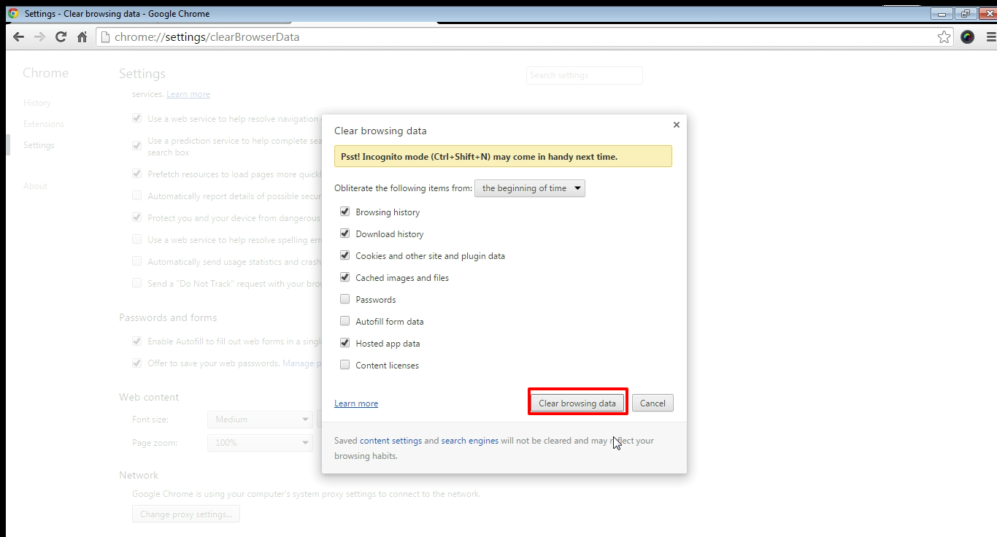Viewport: 997px width, 537px height.
Task: Open About in Chrome sidebar
Action: [x=35, y=186]
